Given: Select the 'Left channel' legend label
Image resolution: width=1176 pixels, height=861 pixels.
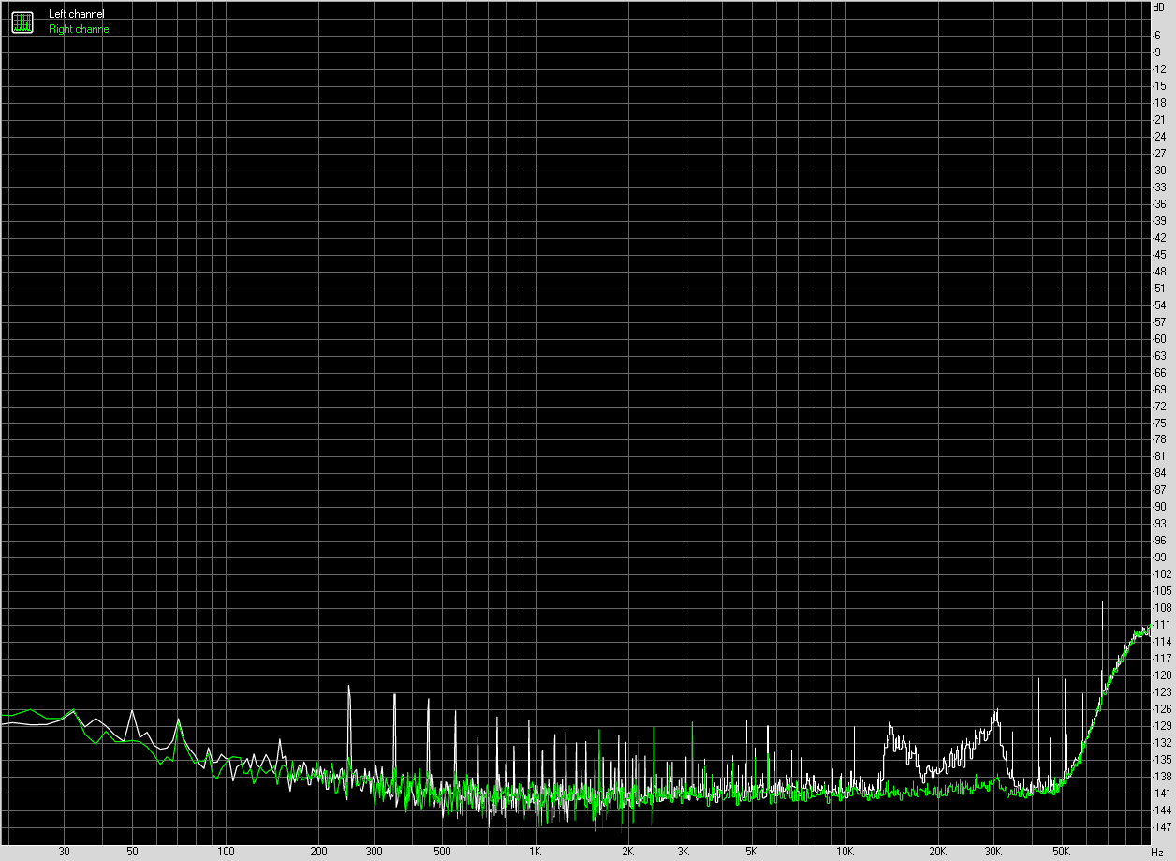Looking at the screenshot, I should pyautogui.click(x=77, y=14).
